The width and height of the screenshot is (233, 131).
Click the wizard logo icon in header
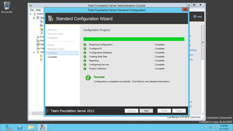click(51, 19)
